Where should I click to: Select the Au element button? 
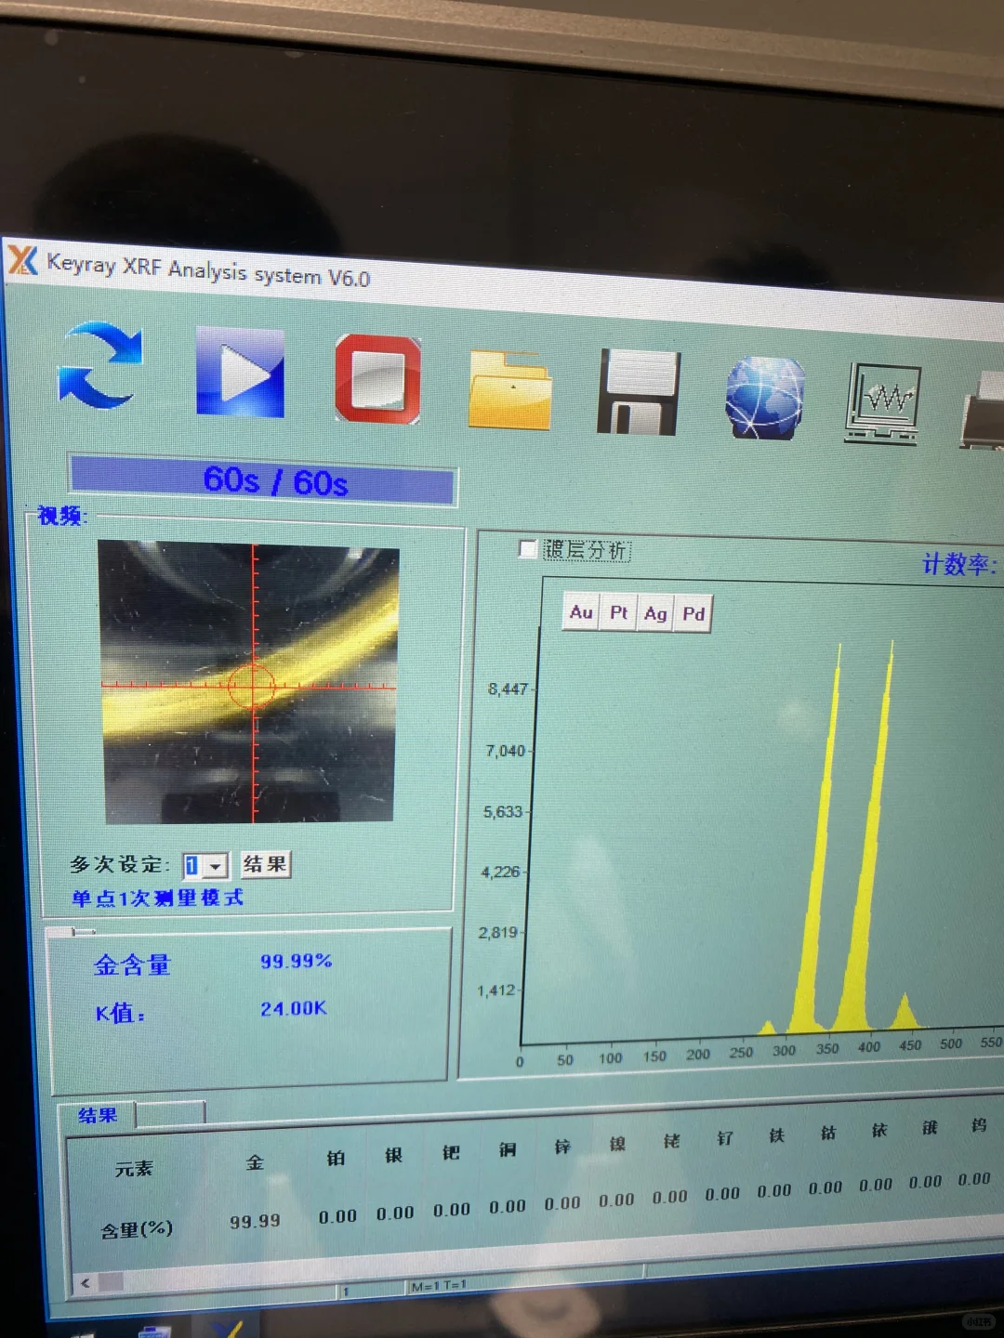pyautogui.click(x=581, y=612)
